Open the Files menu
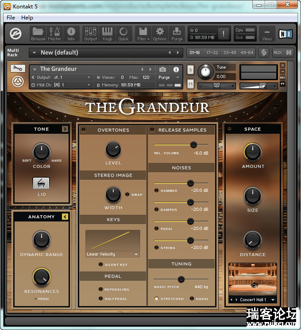 tap(143, 34)
